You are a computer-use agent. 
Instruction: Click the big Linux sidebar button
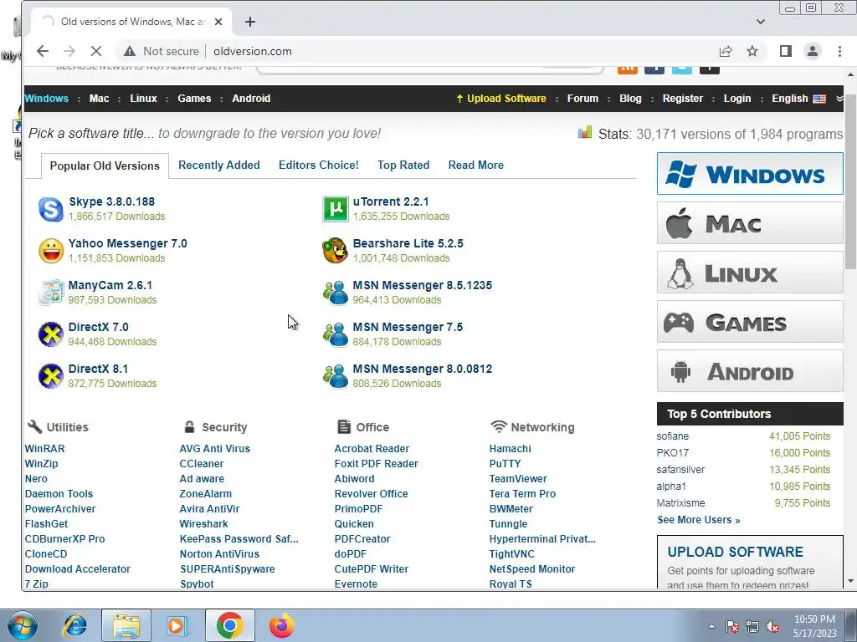tap(750, 273)
